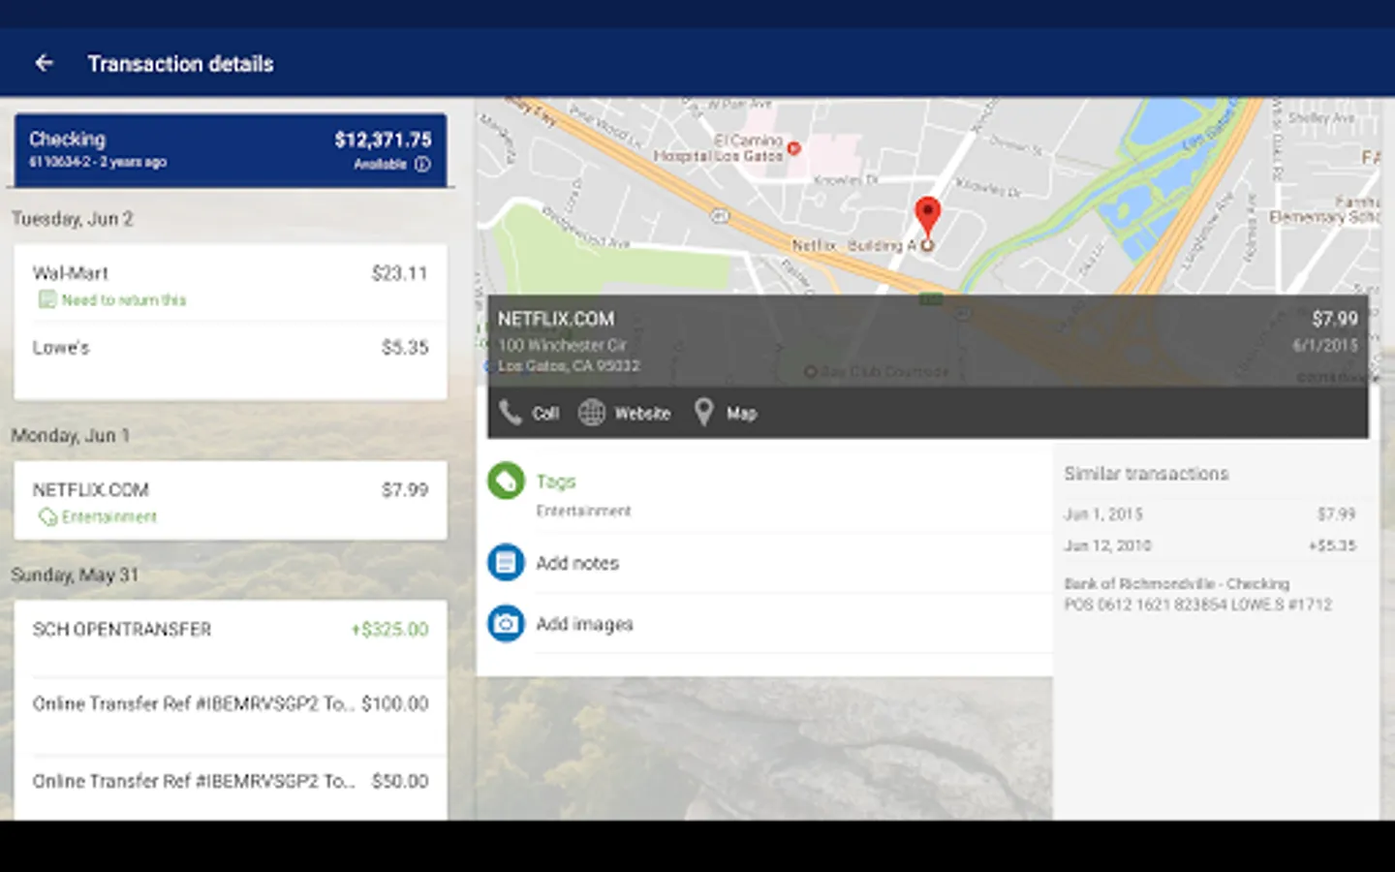Open the SCH OPENTRANSFER +$325.00 transaction

pos(231,638)
